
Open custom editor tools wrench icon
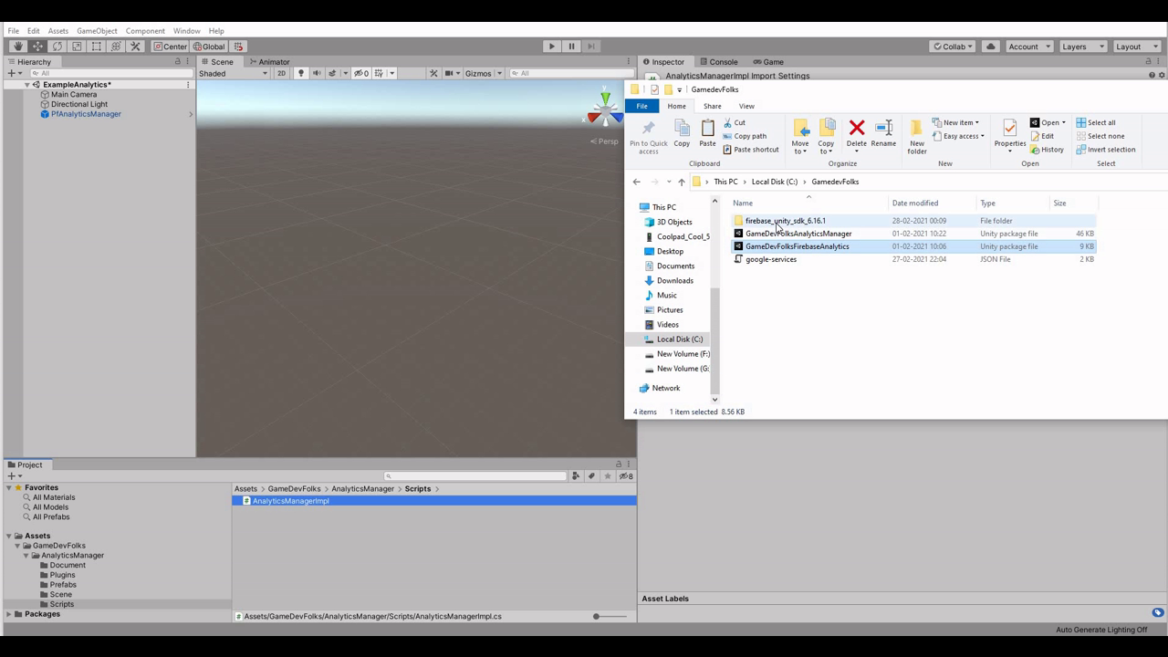tap(136, 47)
